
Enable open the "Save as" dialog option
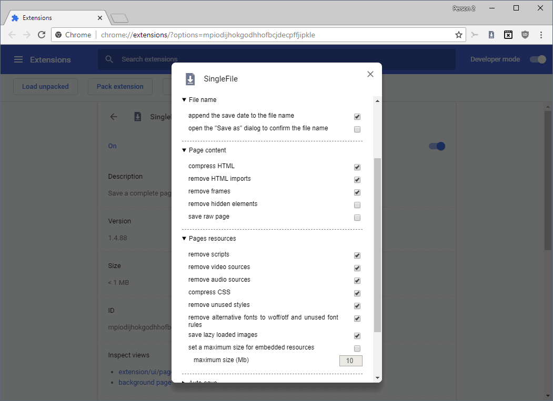click(x=357, y=129)
